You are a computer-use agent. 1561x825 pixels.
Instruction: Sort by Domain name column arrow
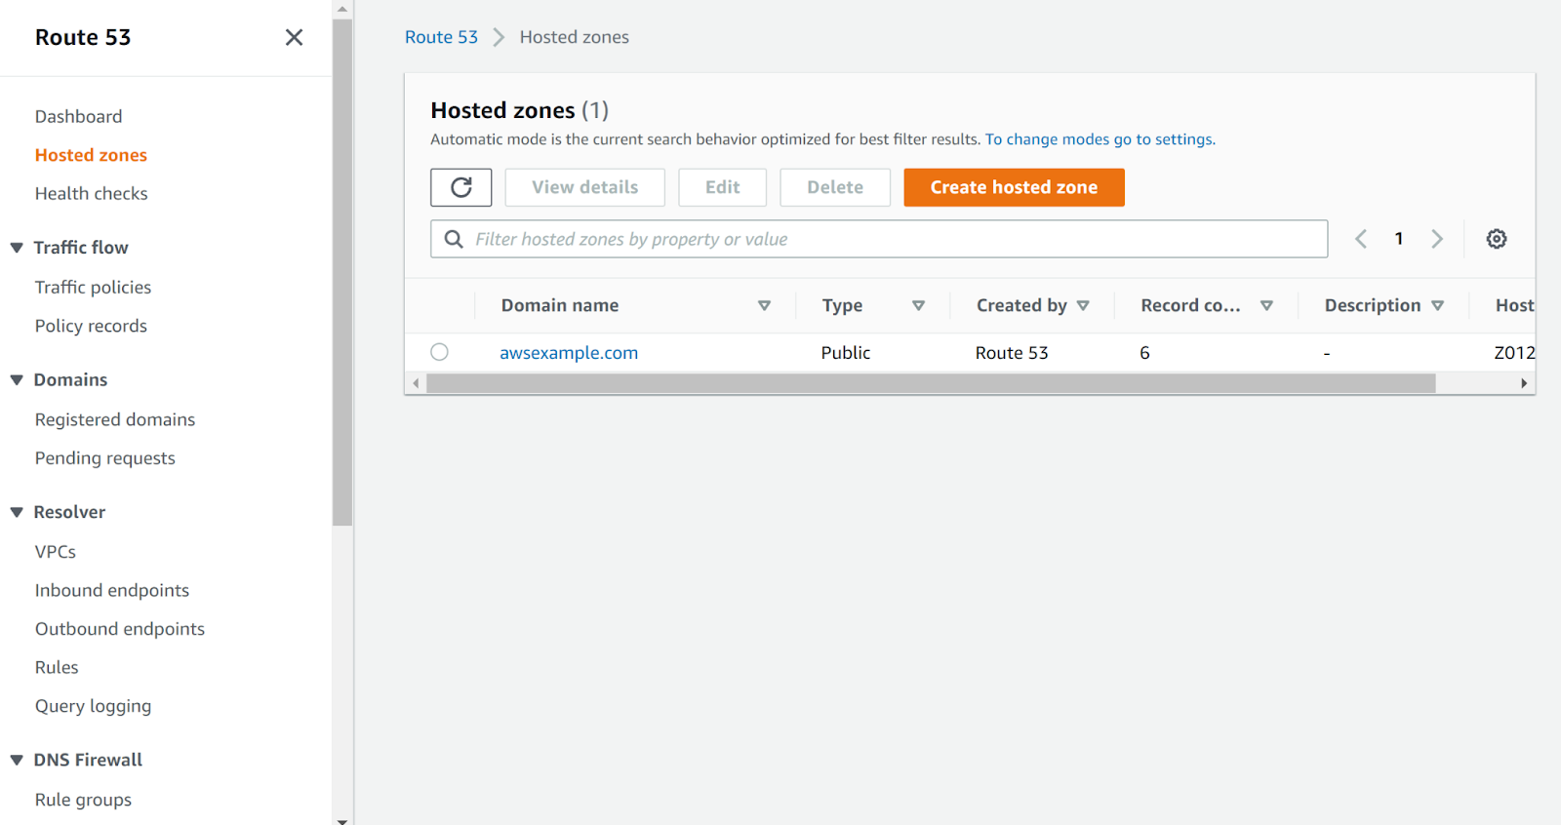point(764,305)
